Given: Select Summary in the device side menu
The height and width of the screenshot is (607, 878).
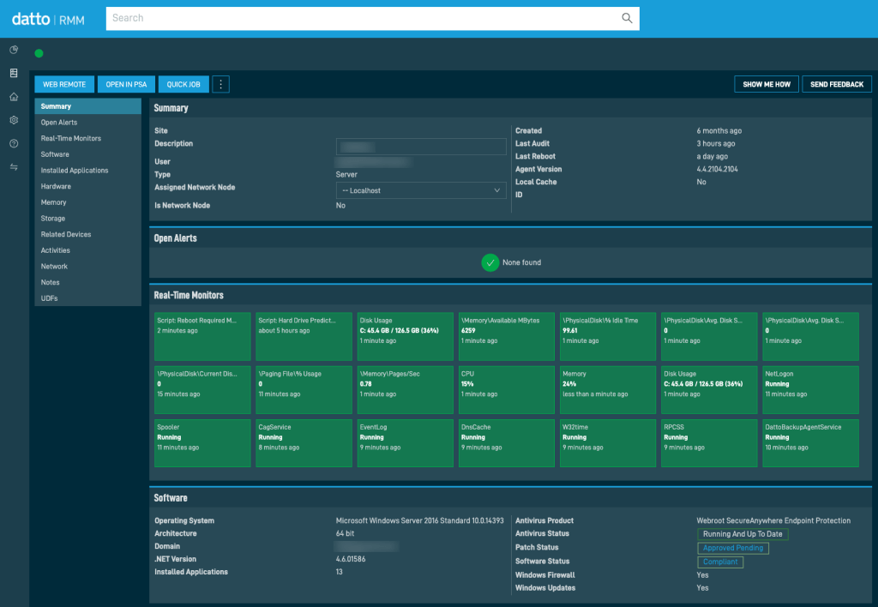Looking at the screenshot, I should pos(88,106).
